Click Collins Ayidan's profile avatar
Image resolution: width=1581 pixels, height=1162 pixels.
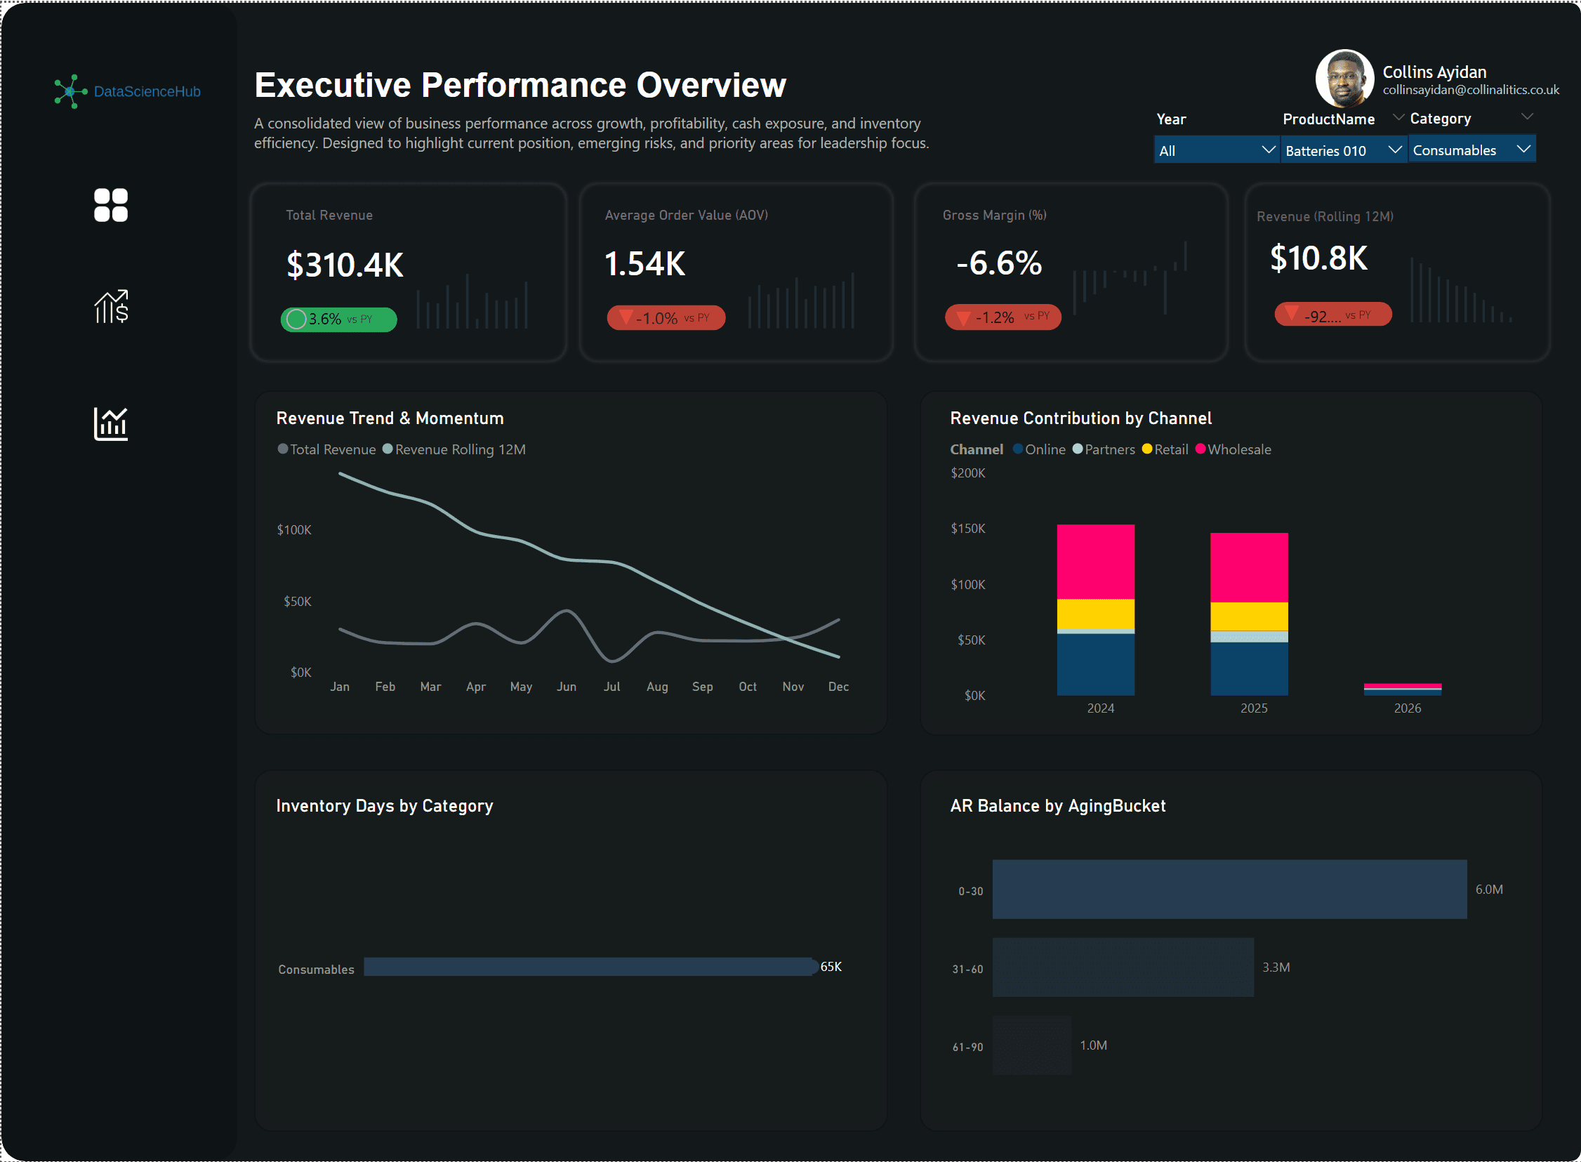pos(1344,77)
